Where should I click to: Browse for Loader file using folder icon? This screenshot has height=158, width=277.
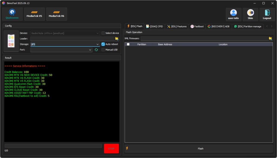117,39
